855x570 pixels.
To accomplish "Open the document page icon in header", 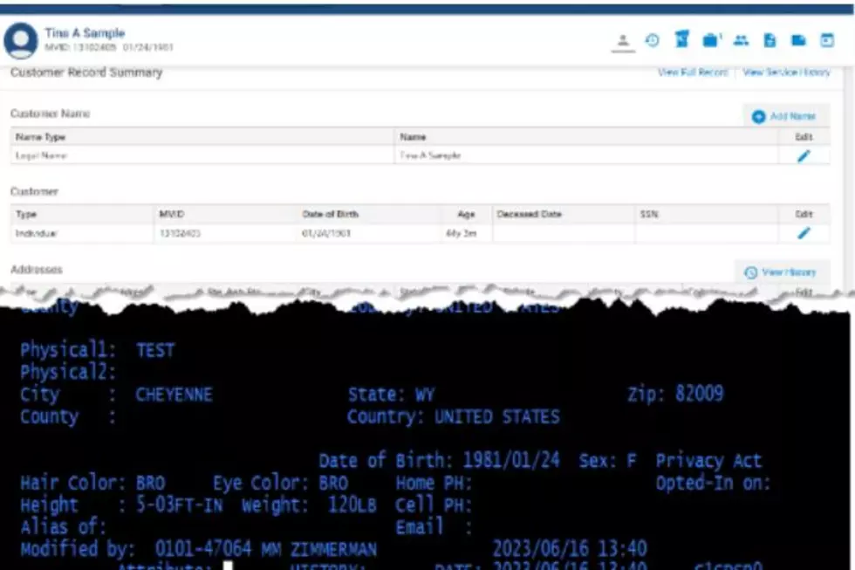I will 769,40.
